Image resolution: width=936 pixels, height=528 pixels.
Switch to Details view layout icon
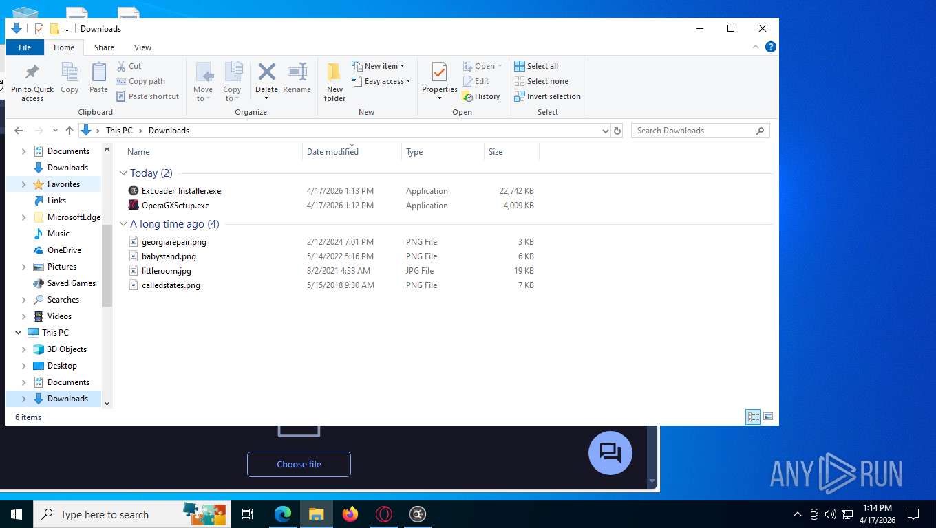point(753,417)
